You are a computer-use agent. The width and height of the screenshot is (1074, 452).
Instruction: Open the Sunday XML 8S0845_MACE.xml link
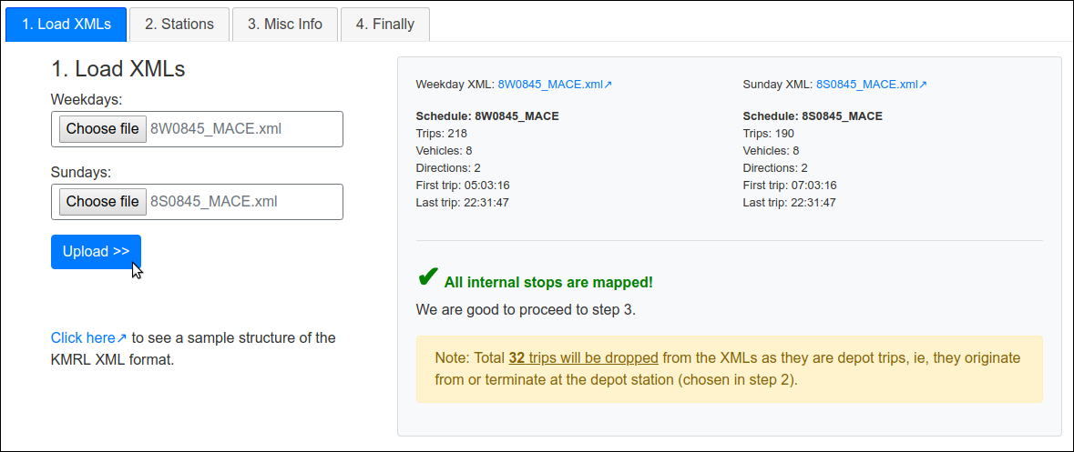tap(866, 85)
